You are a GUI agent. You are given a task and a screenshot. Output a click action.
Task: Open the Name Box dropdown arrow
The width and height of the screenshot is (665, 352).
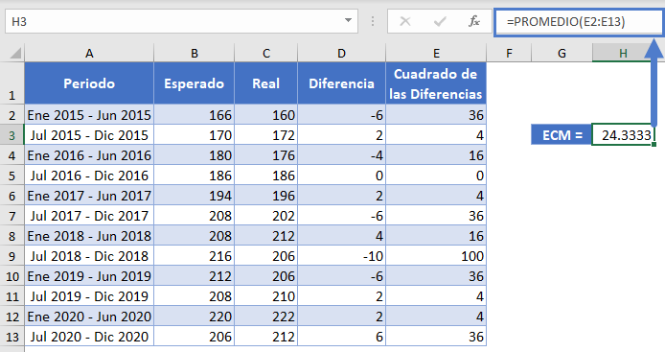[348, 20]
